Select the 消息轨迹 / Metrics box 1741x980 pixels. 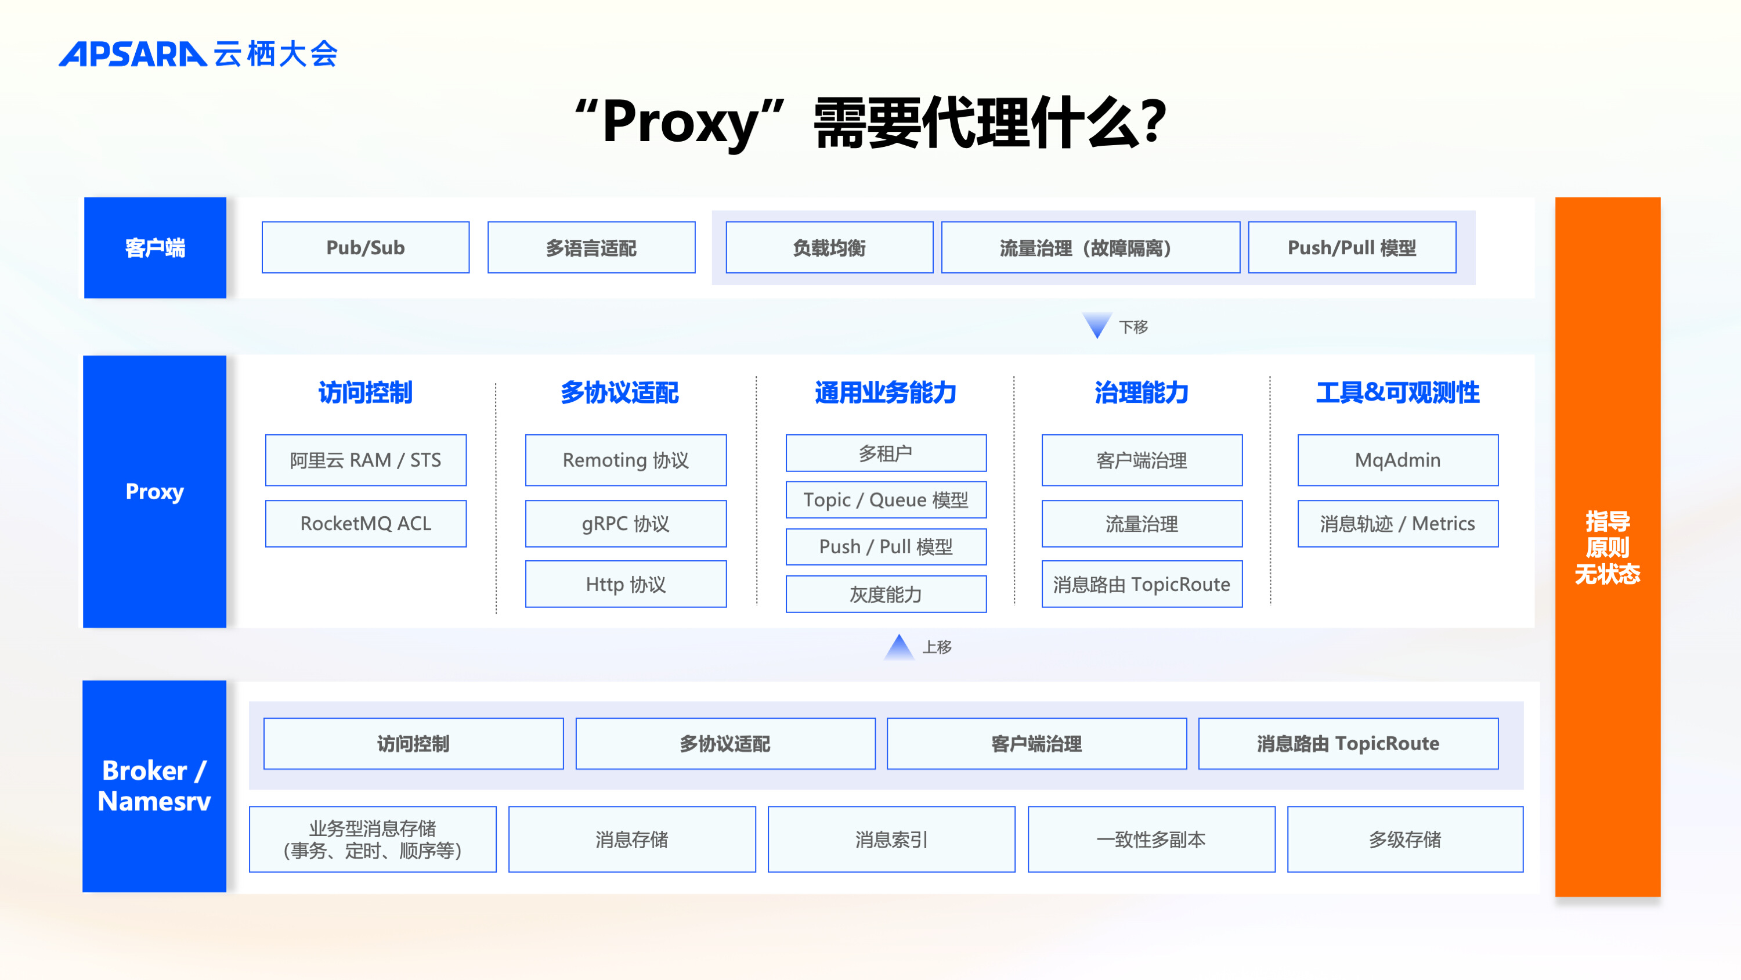coord(1397,524)
